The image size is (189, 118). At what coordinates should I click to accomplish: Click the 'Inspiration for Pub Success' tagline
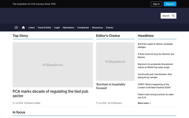34,4
